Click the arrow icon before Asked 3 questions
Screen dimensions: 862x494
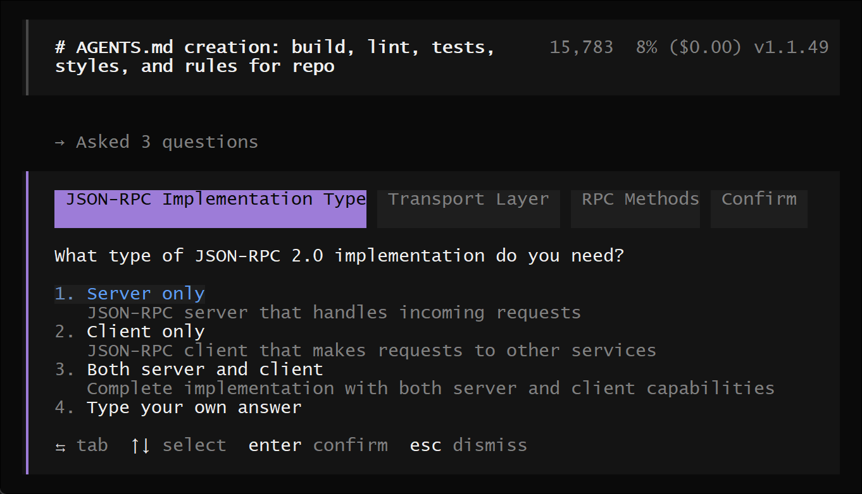click(60, 143)
